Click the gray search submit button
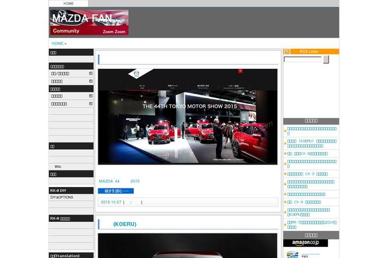This screenshot has height=258, width=388. (326, 59)
